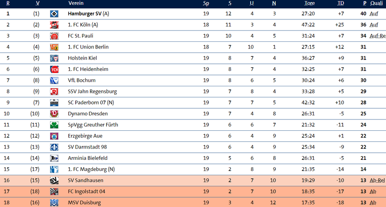Screen dimensions: 386x207
Task: Click the Ab-Rel link in Sandhausen row
Action: 377,181
